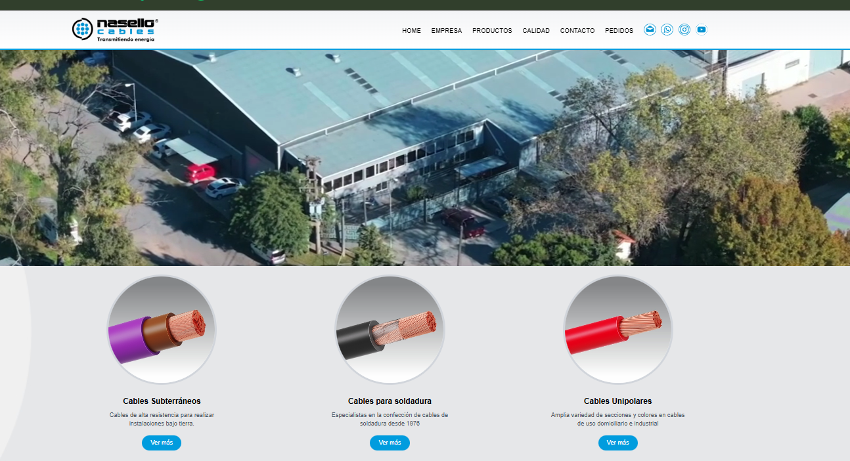This screenshot has height=461, width=850.
Task: Go to PEDIDOS in navigation
Action: (619, 31)
